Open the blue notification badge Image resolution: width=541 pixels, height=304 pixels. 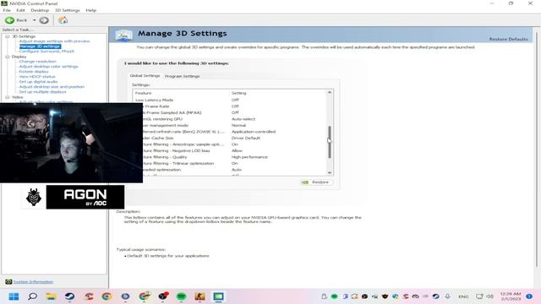pos(529,296)
